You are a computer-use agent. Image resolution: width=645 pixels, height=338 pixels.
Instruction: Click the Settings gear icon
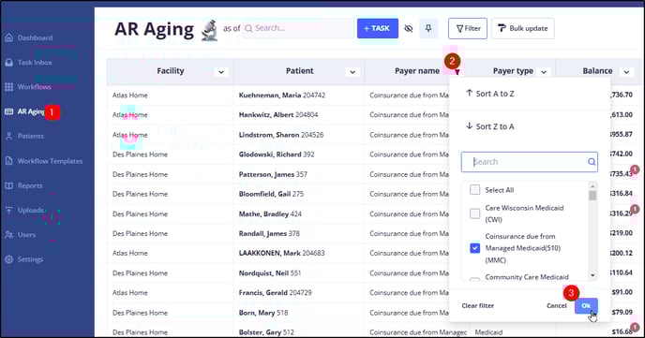(8, 259)
